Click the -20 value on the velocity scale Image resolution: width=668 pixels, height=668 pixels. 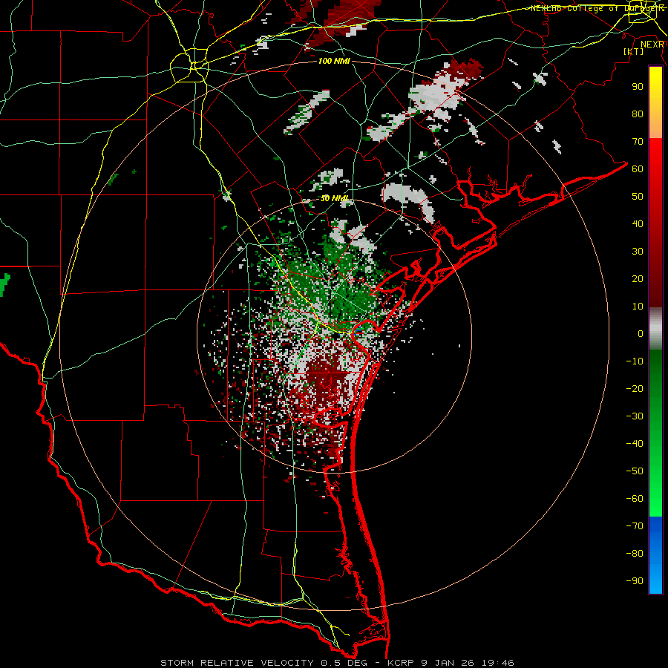[x=635, y=389]
